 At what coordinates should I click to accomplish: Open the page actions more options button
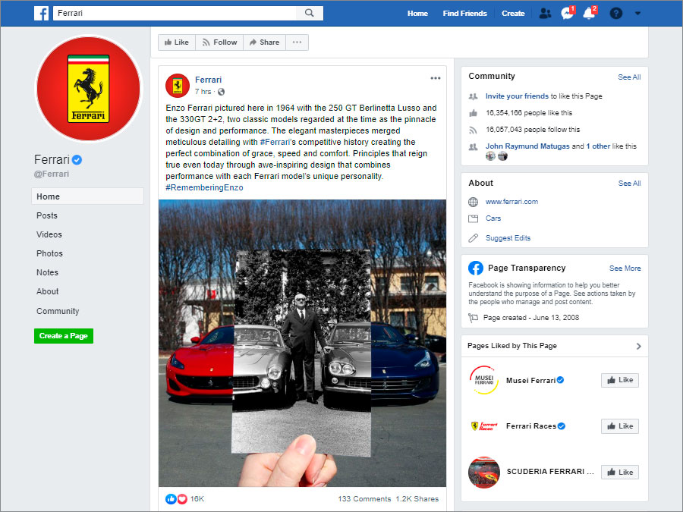click(297, 42)
